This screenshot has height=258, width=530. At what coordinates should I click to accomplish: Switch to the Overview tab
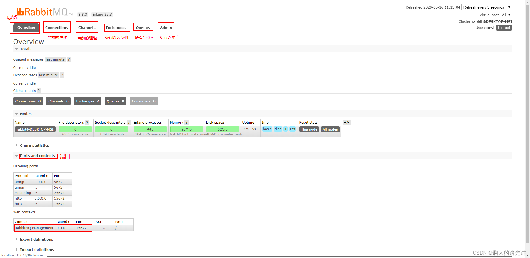26,28
